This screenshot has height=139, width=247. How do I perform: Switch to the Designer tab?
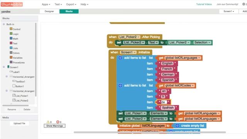click(x=49, y=11)
